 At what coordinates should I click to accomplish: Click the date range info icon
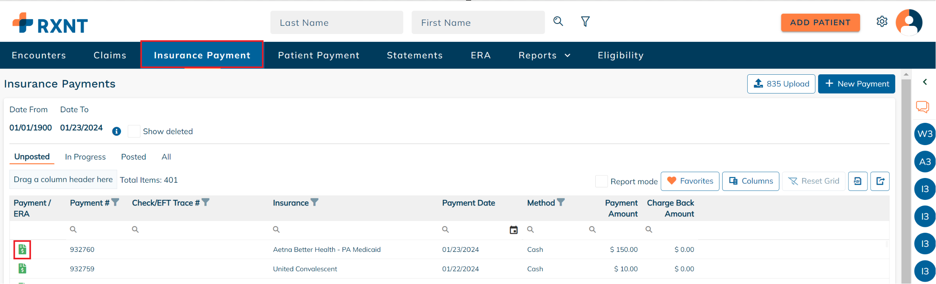pos(116,131)
